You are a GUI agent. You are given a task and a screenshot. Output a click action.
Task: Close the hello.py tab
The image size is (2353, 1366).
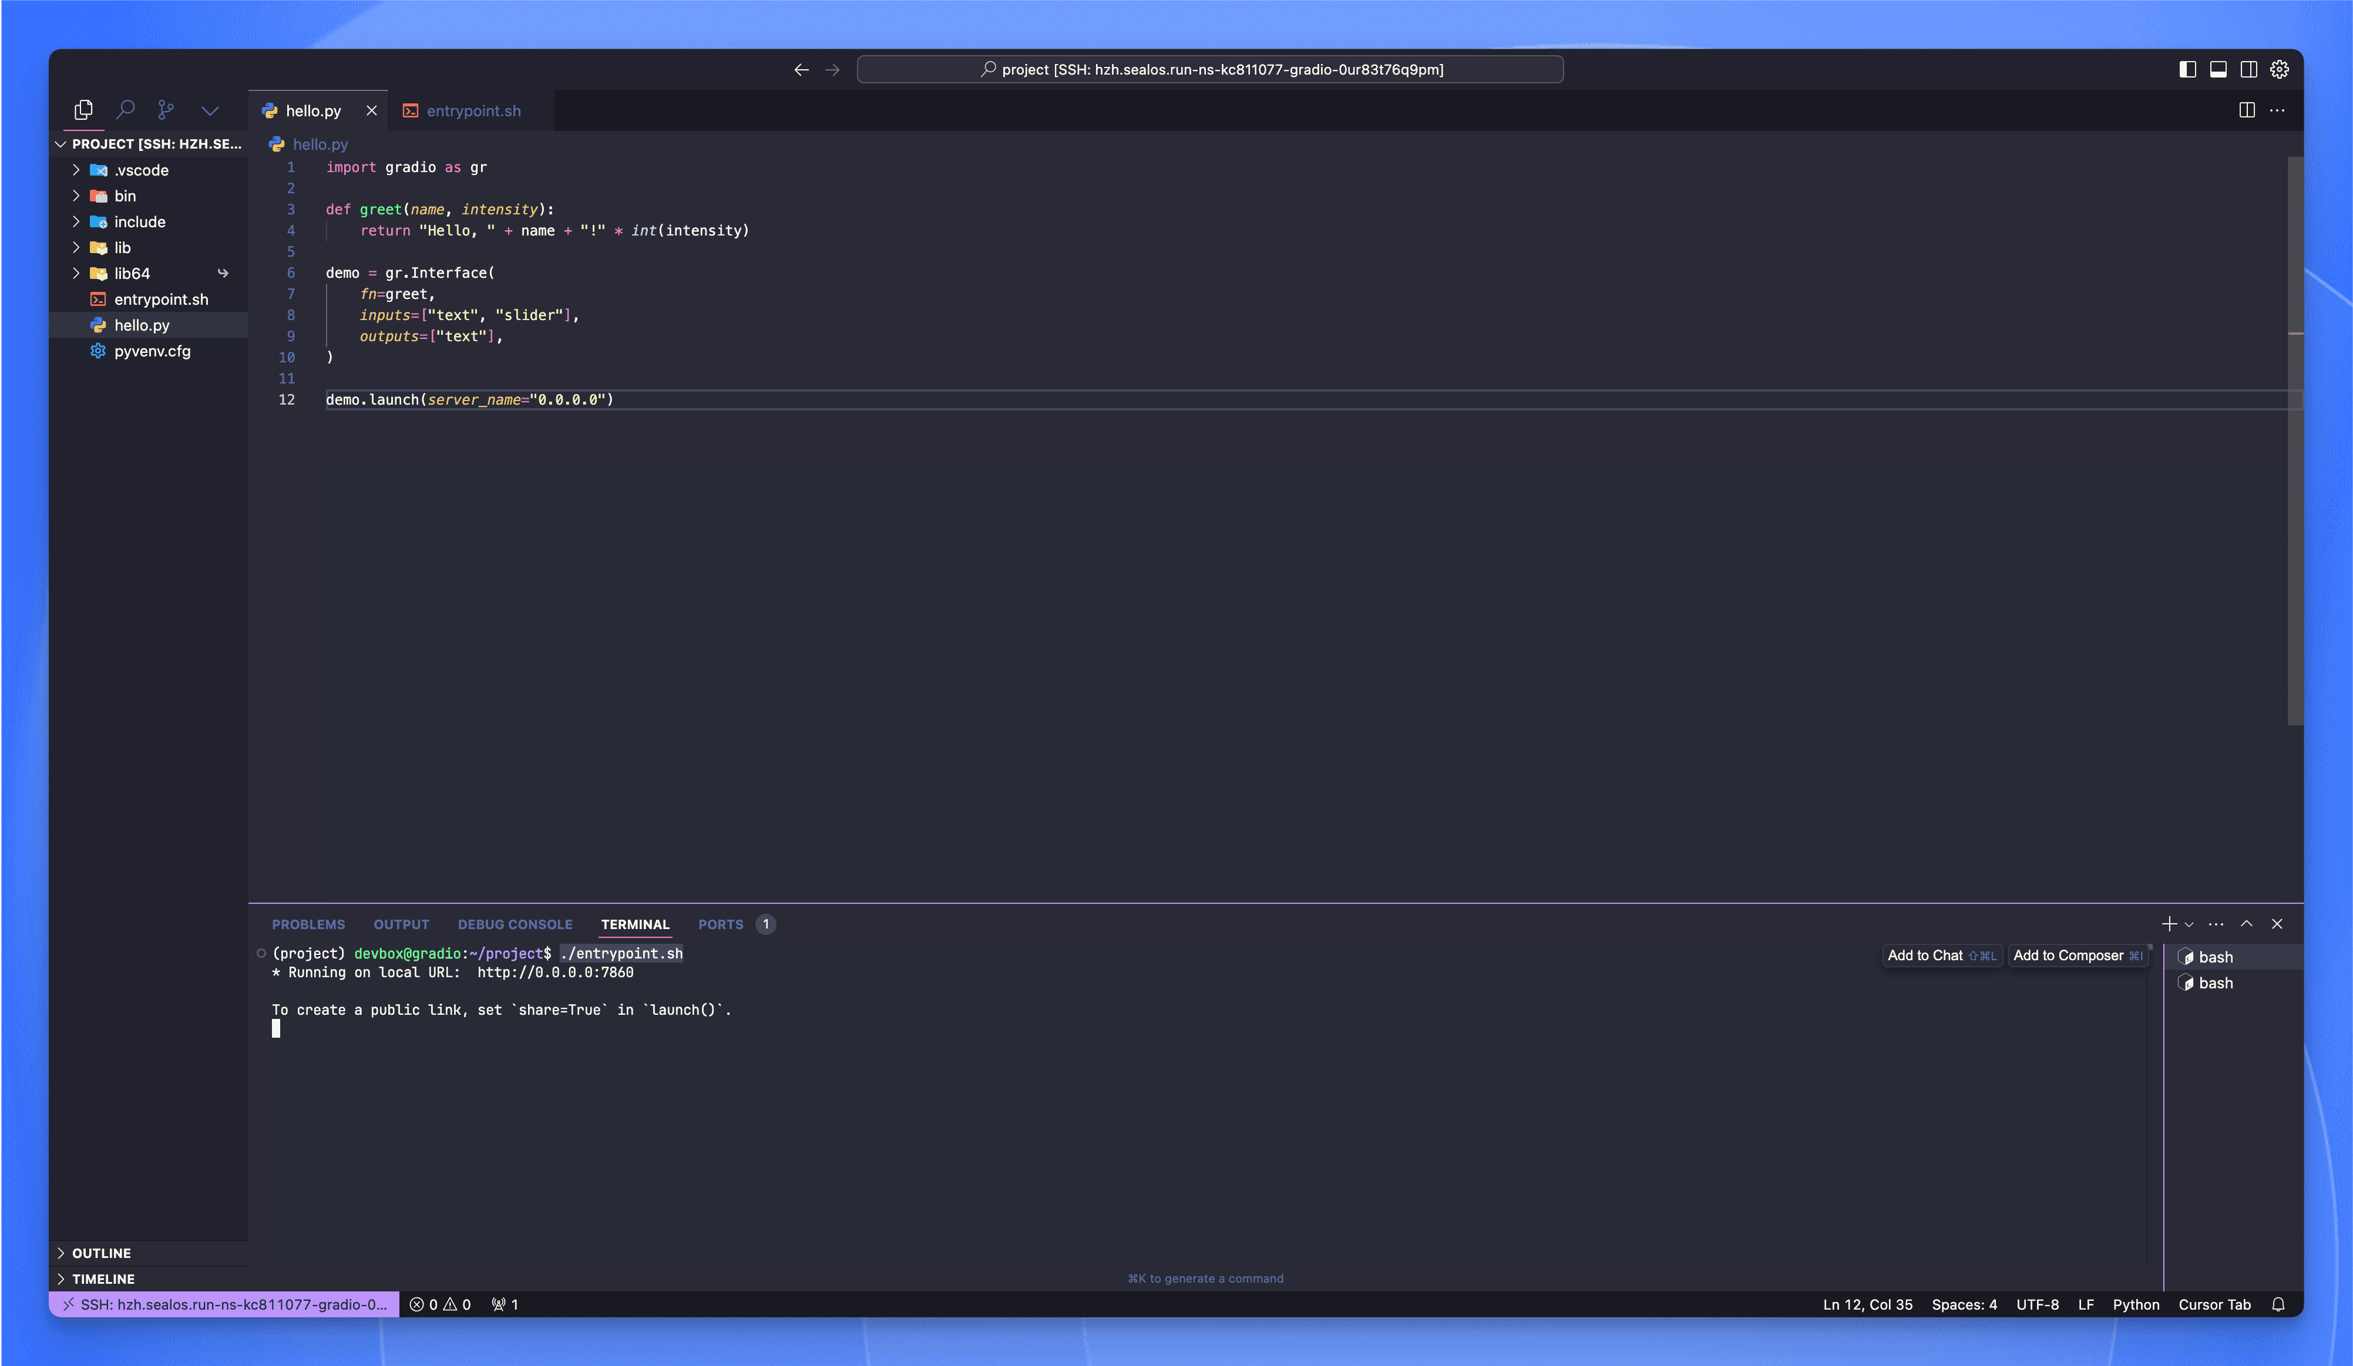tap(372, 110)
